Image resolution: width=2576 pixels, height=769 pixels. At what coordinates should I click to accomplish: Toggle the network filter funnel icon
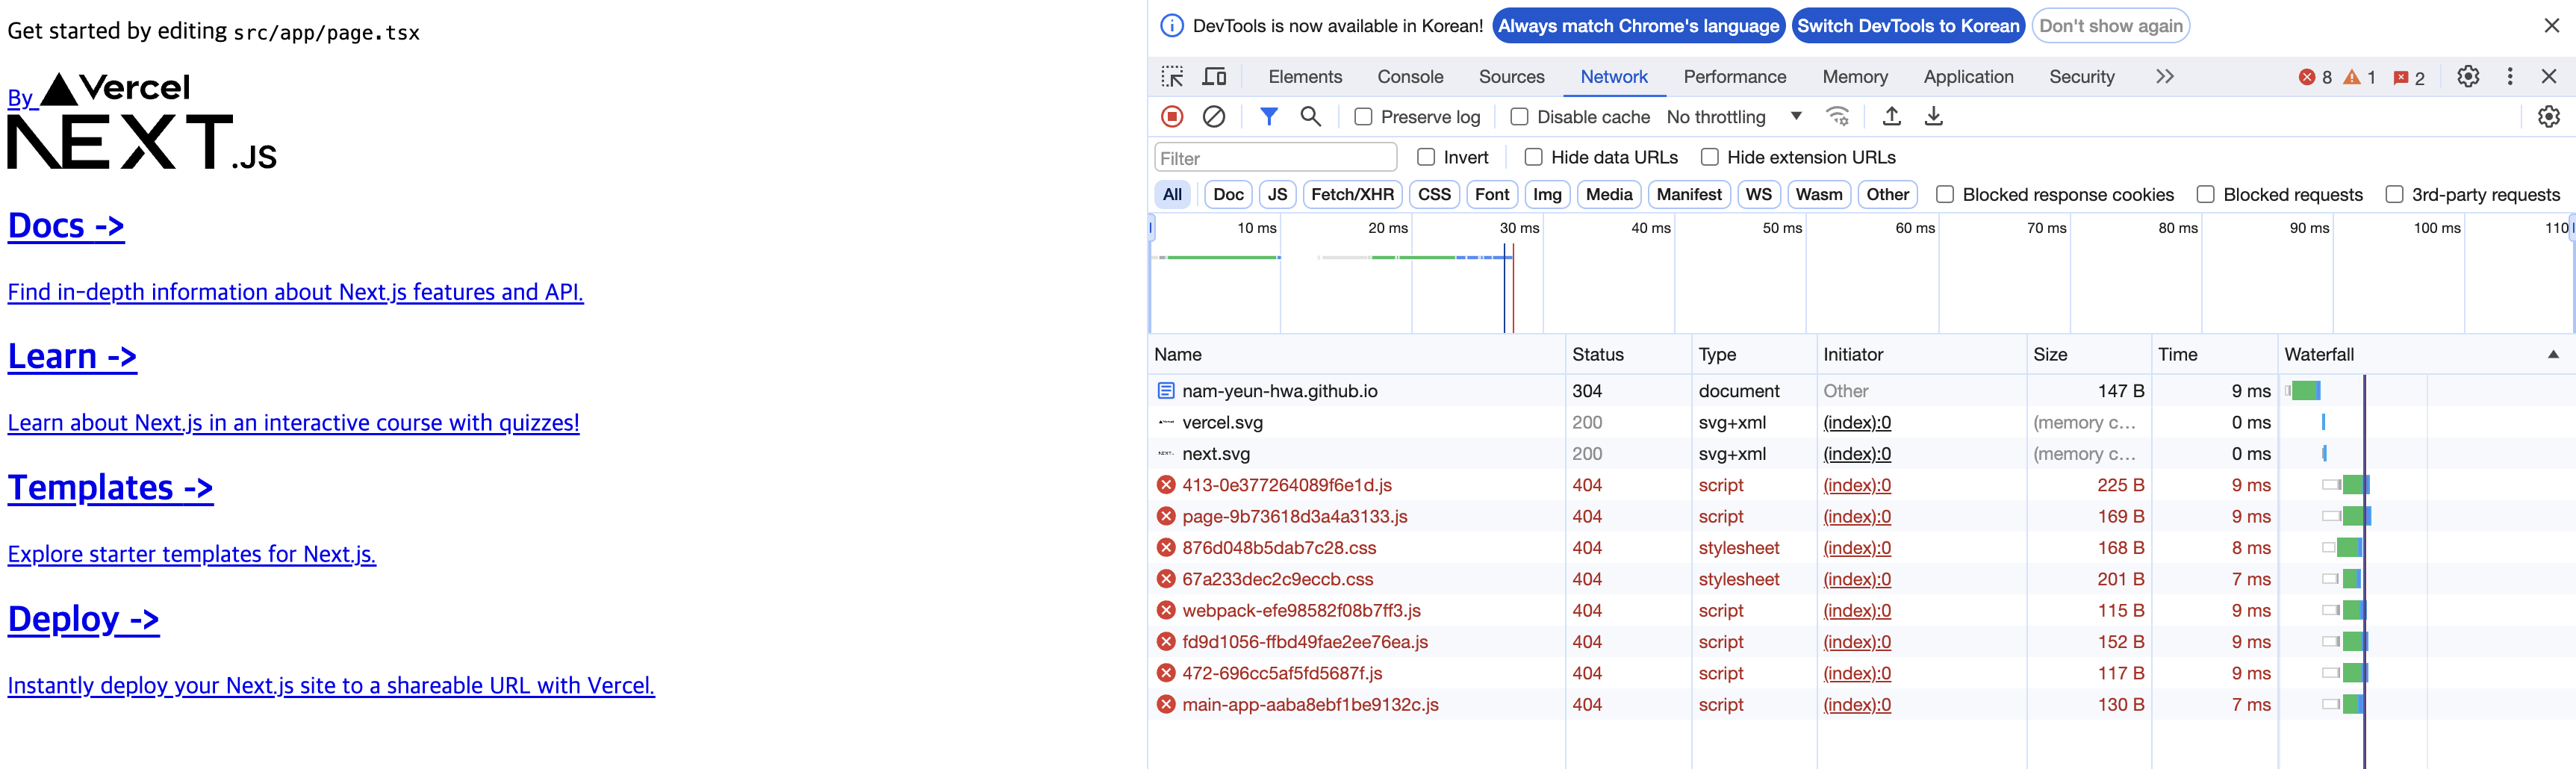pos(1268,117)
